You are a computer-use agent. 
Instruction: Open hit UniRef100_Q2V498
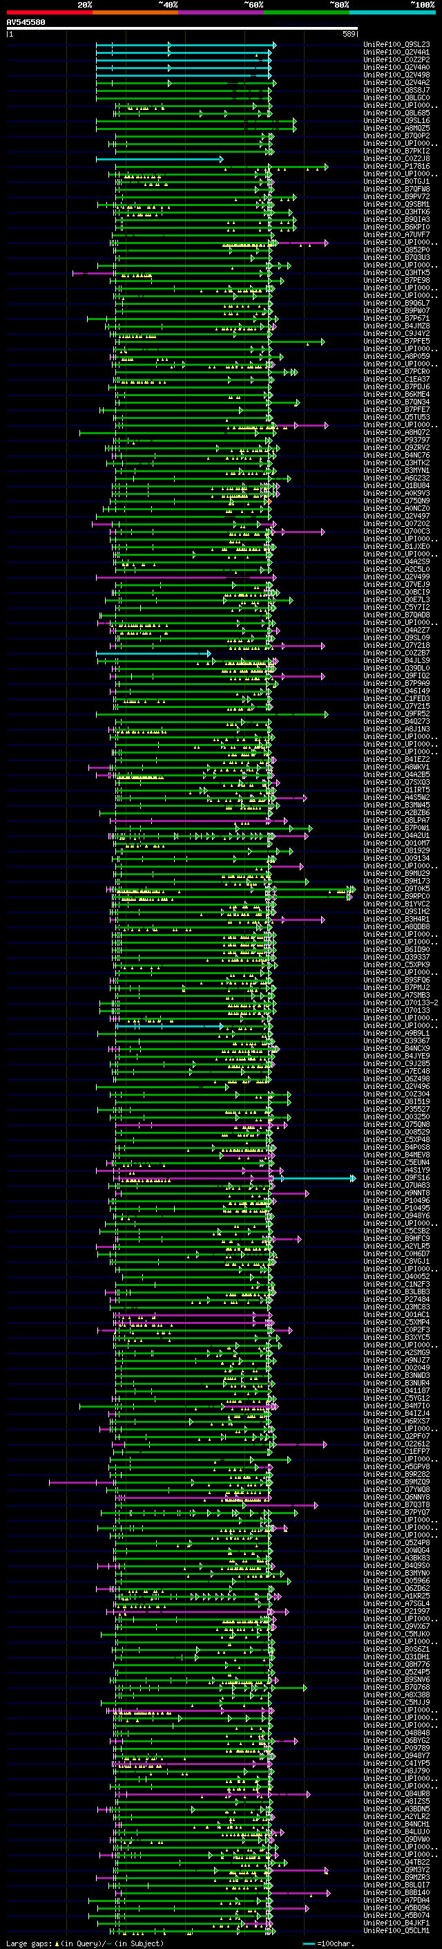(x=396, y=75)
